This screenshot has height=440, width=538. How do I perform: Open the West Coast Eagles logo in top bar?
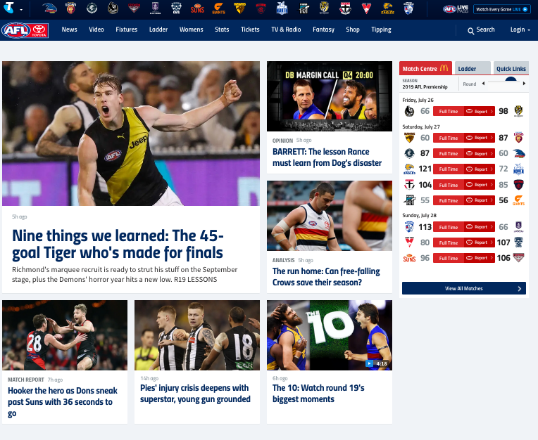[x=387, y=8]
